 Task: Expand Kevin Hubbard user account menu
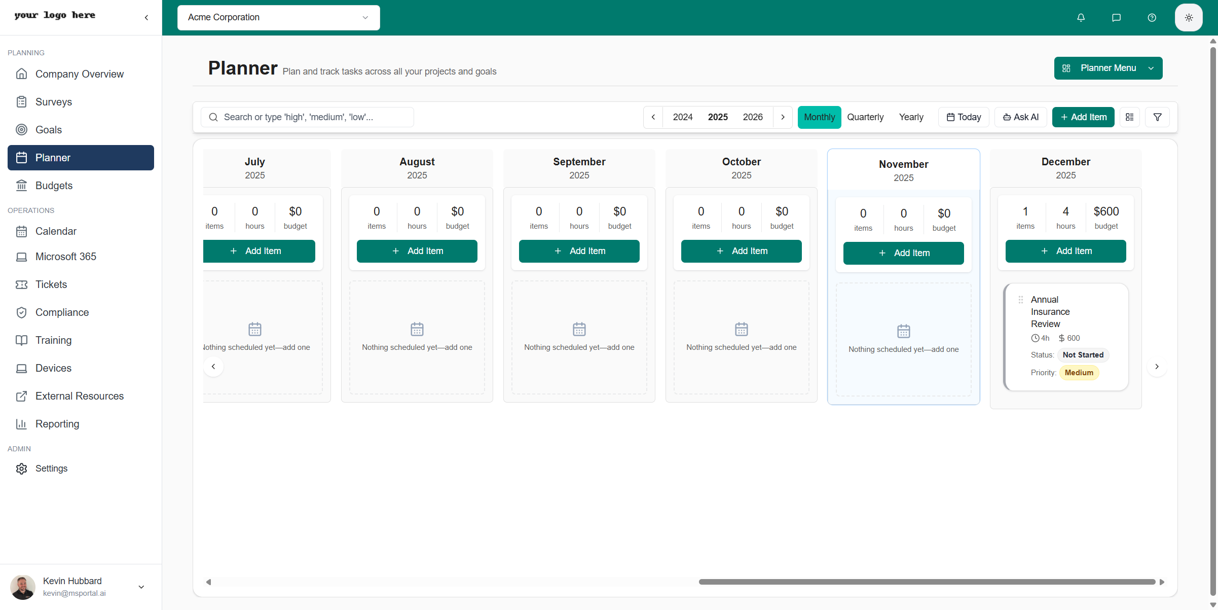[141, 587]
